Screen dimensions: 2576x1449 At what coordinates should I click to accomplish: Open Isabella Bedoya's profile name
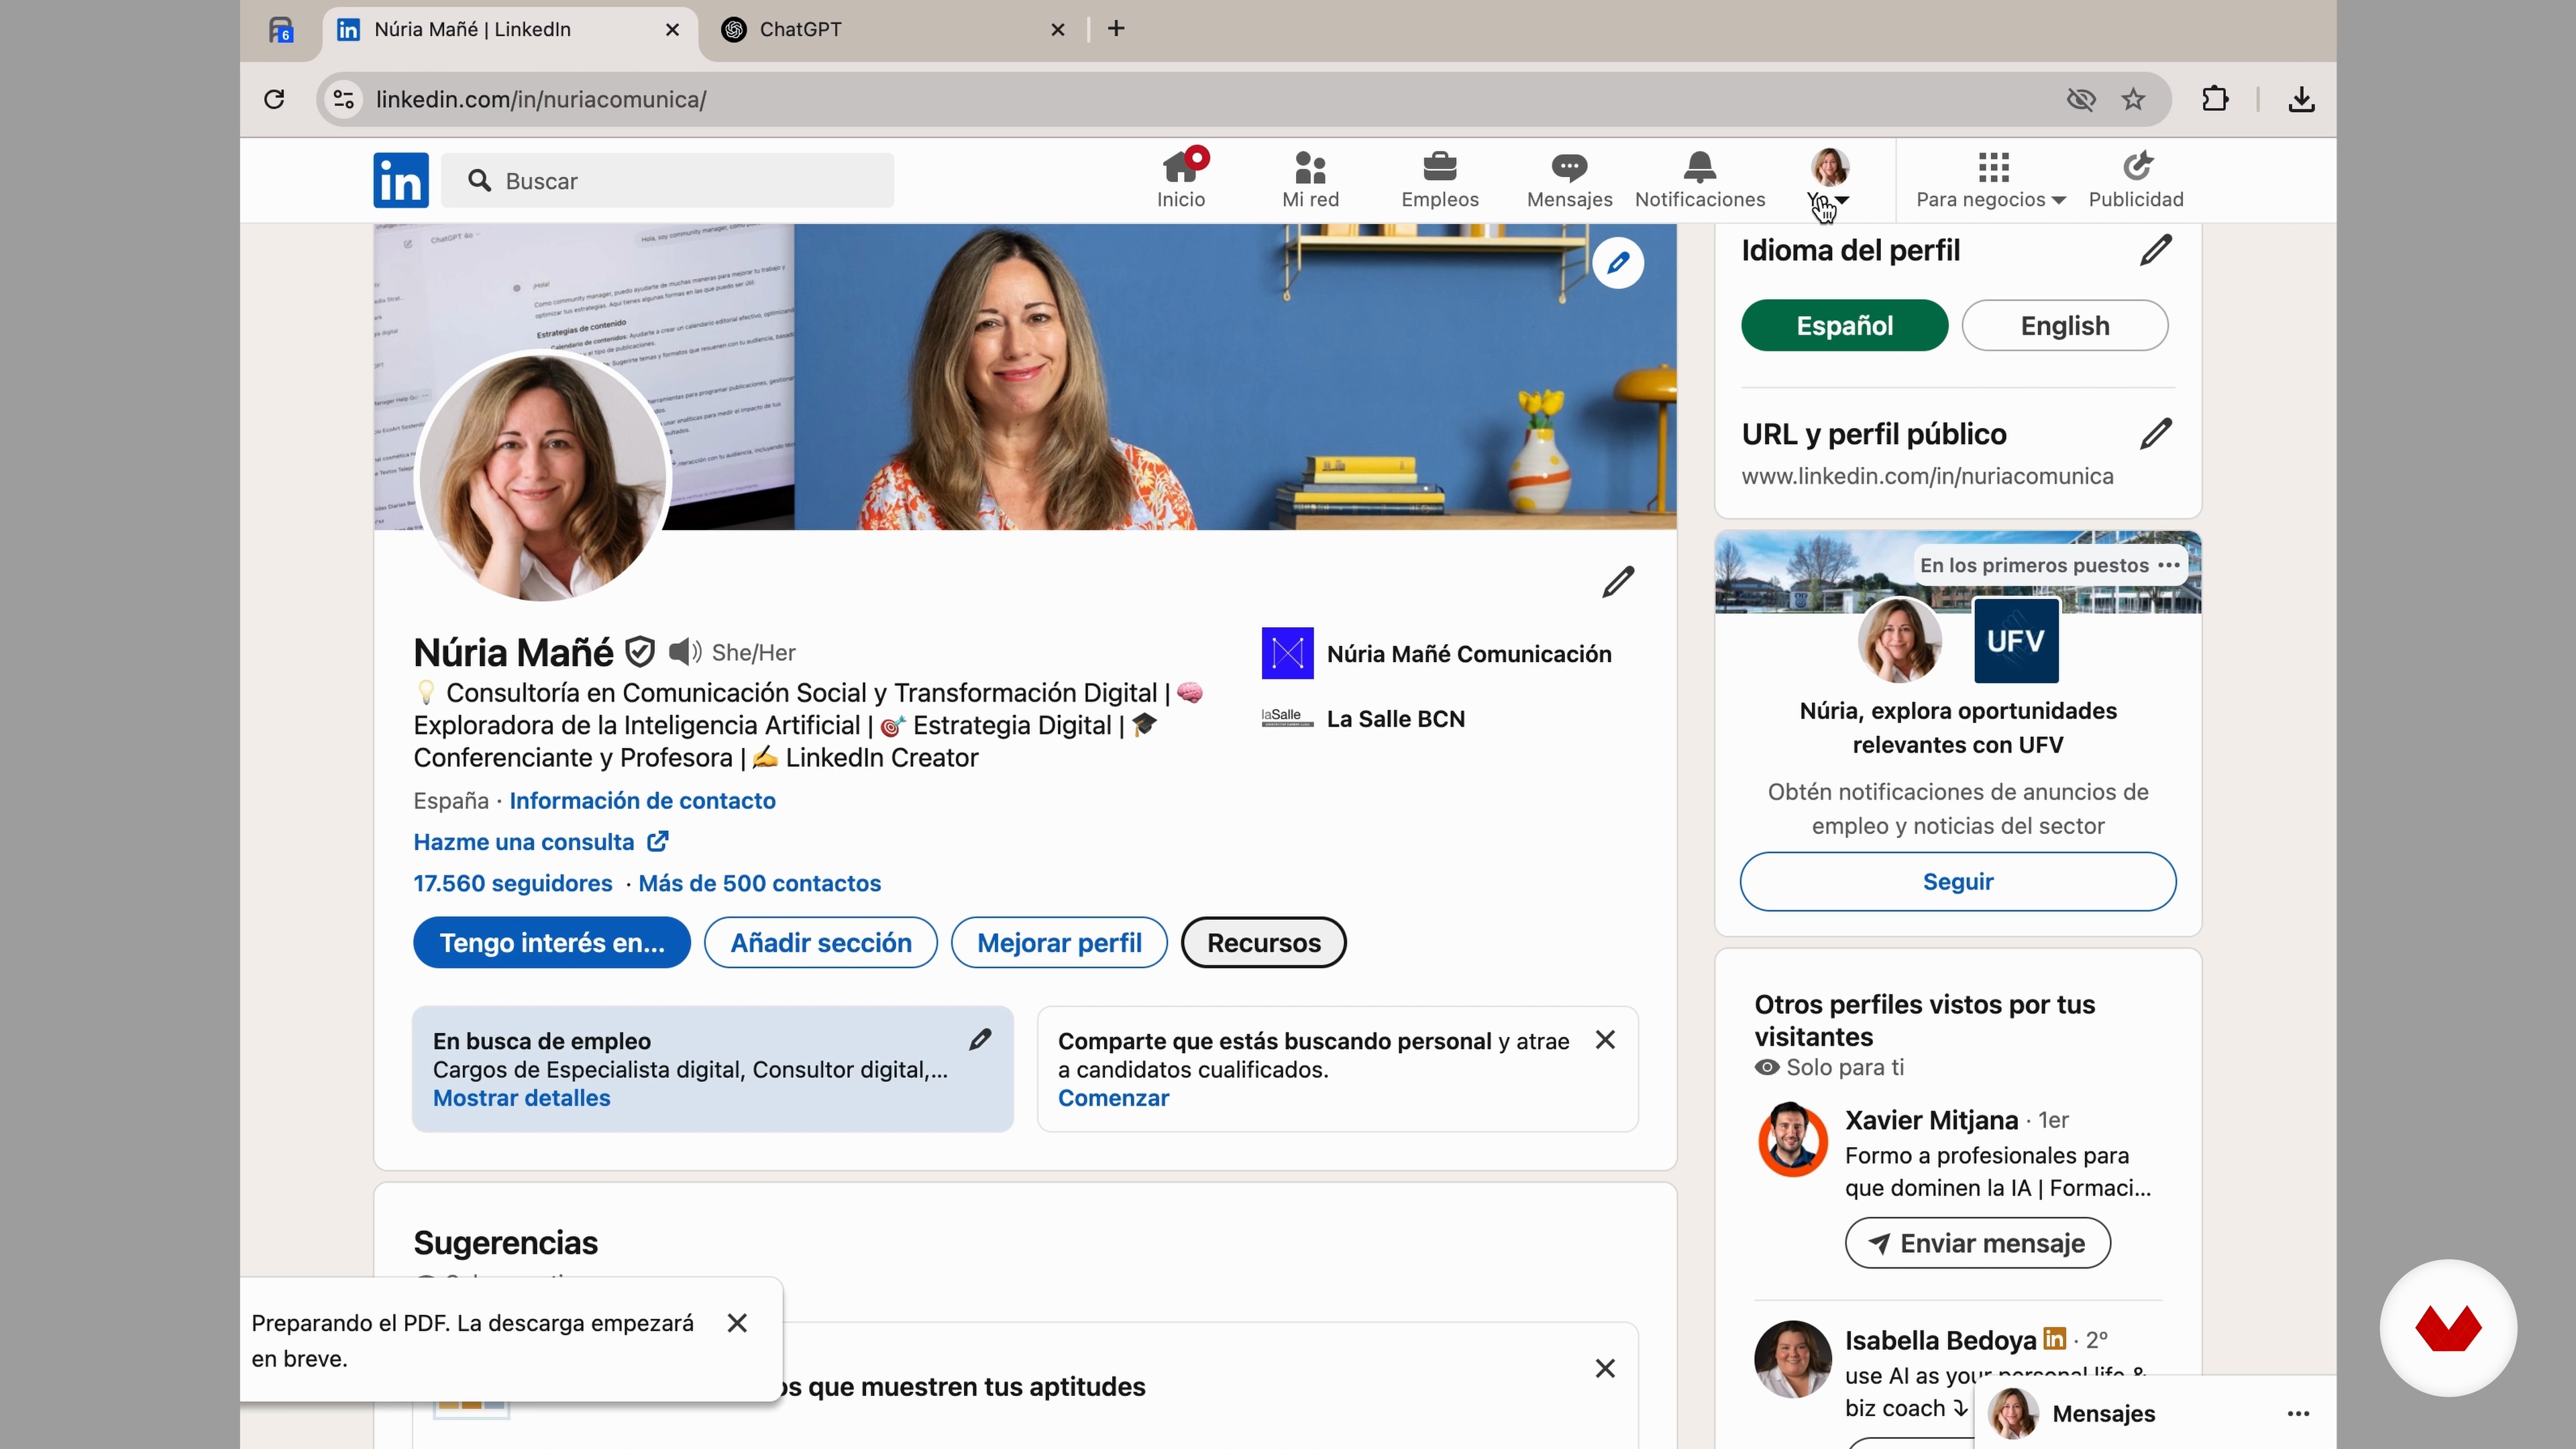(x=1940, y=1340)
